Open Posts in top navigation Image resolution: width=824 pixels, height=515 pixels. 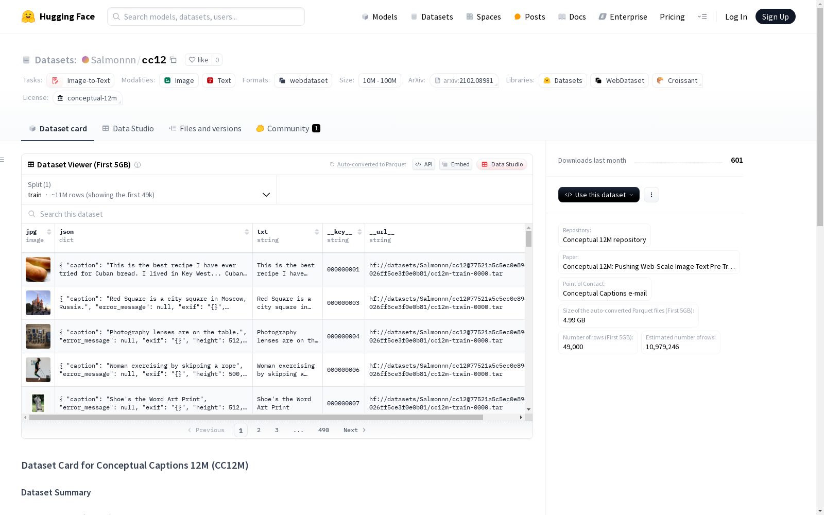point(530,16)
